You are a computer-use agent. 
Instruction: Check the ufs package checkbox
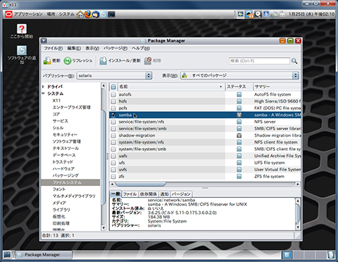pyautogui.click(x=113, y=163)
